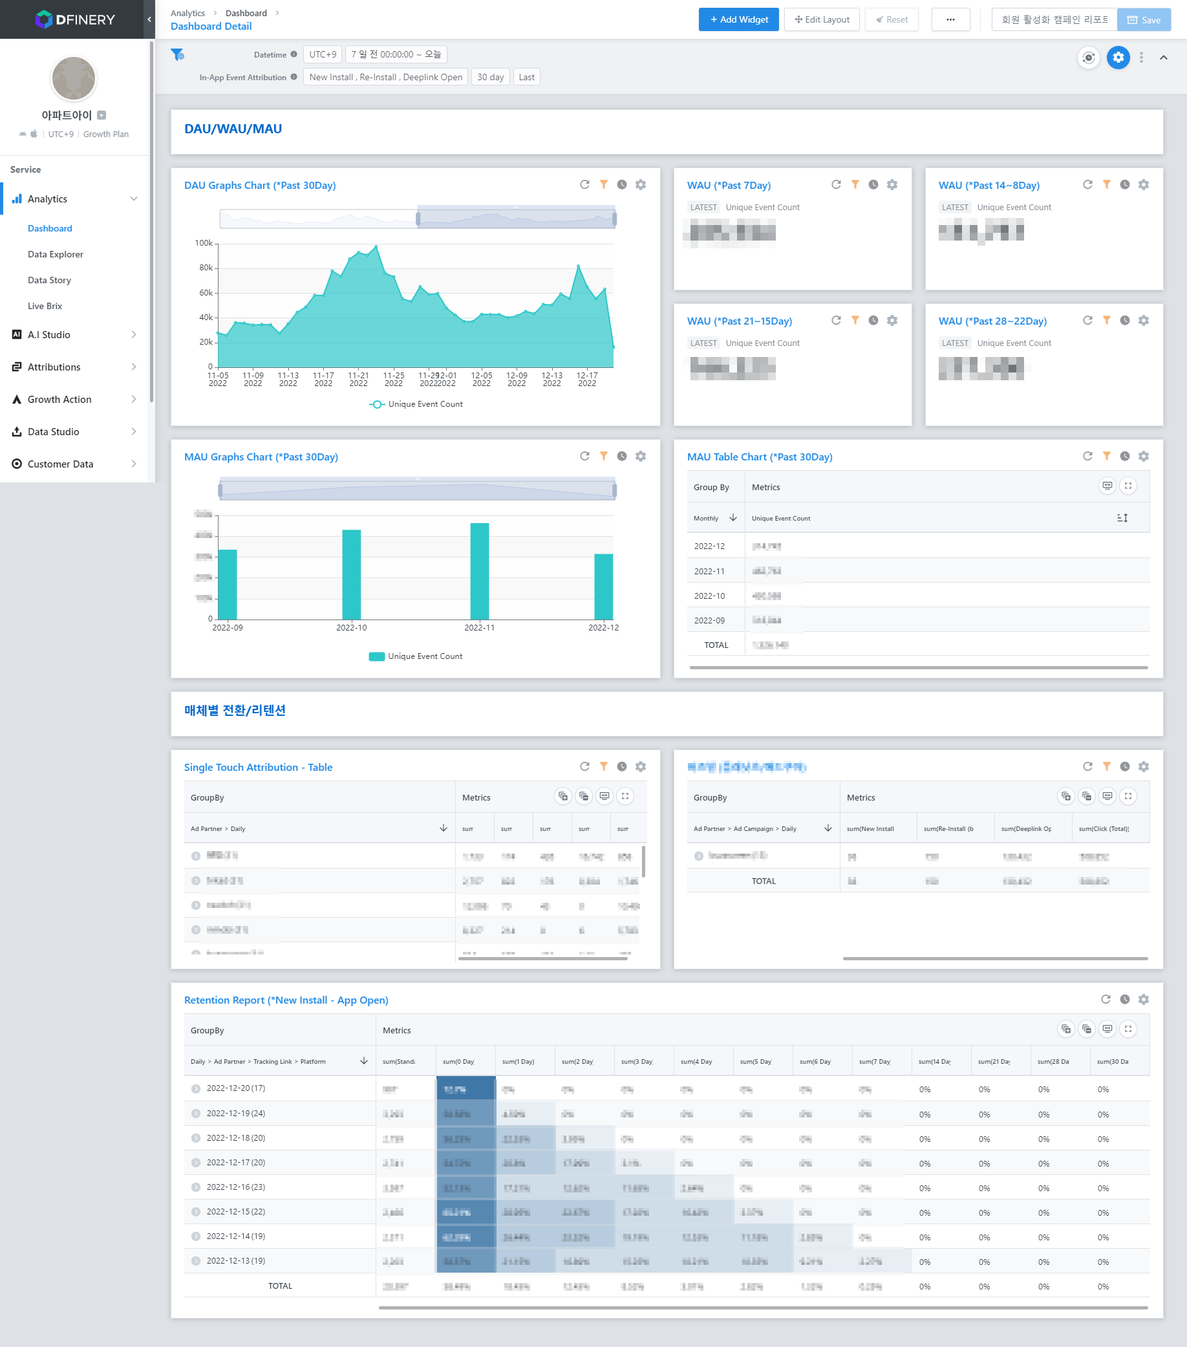The height and width of the screenshot is (1347, 1187).
Task: Open Live Brix menu item
Action: 45,307
